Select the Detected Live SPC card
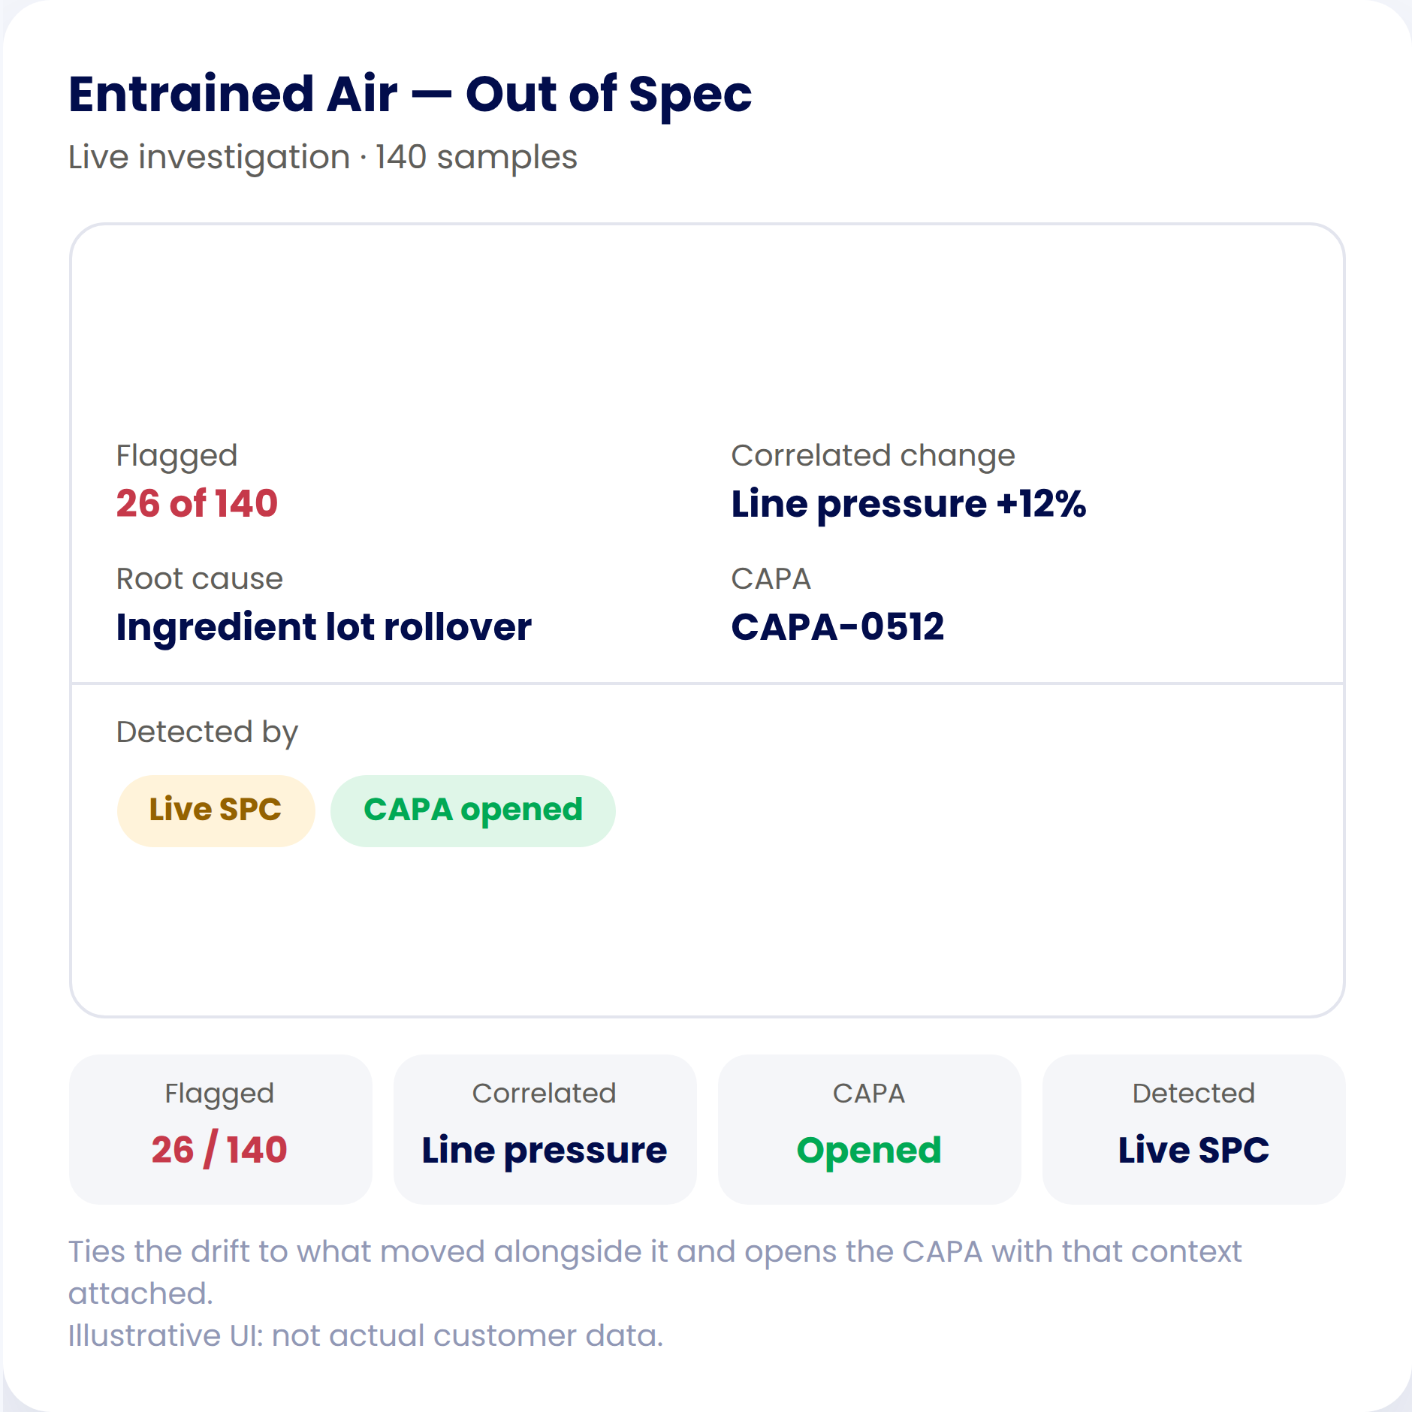1412x1412 pixels. point(1193,1129)
